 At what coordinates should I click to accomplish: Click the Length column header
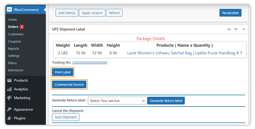(x=80, y=45)
